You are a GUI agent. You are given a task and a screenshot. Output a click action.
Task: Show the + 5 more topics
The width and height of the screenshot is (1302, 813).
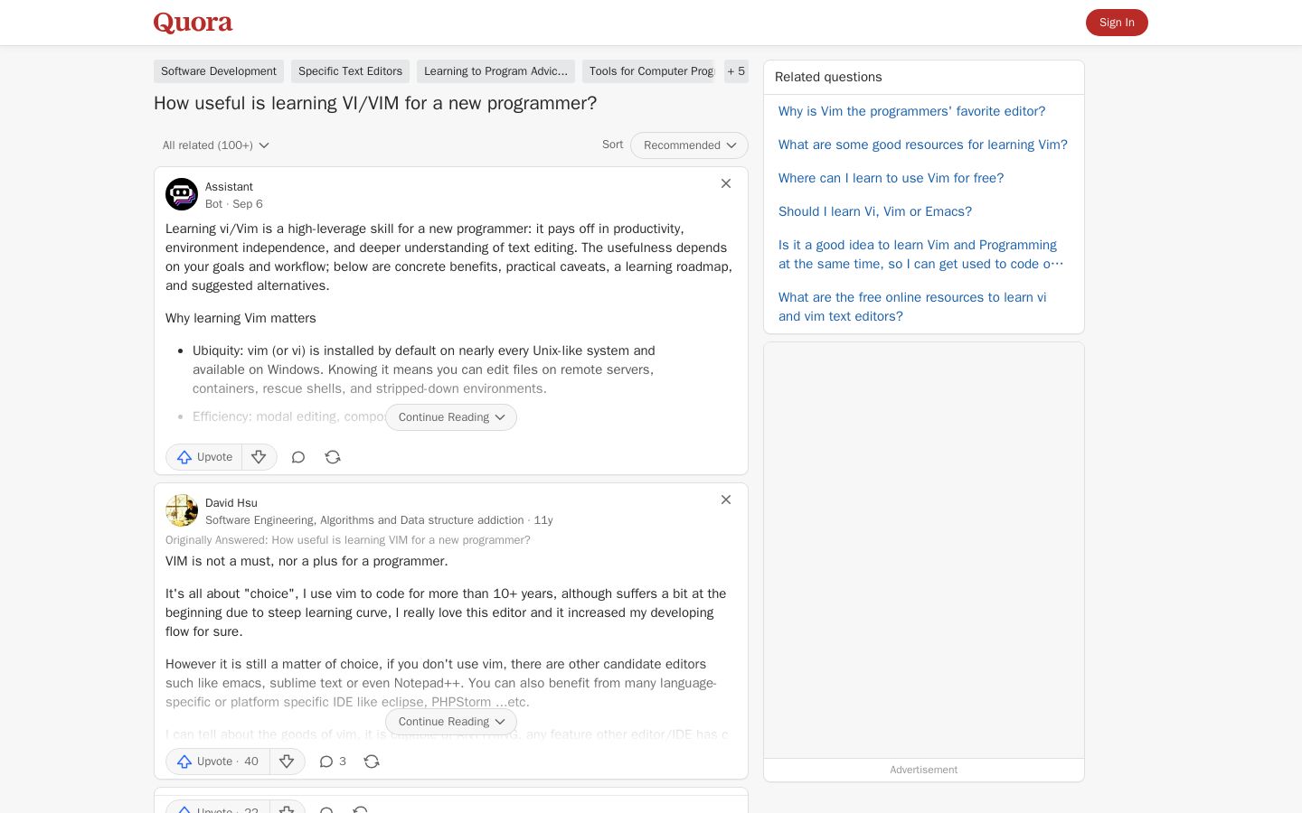pyautogui.click(x=736, y=71)
